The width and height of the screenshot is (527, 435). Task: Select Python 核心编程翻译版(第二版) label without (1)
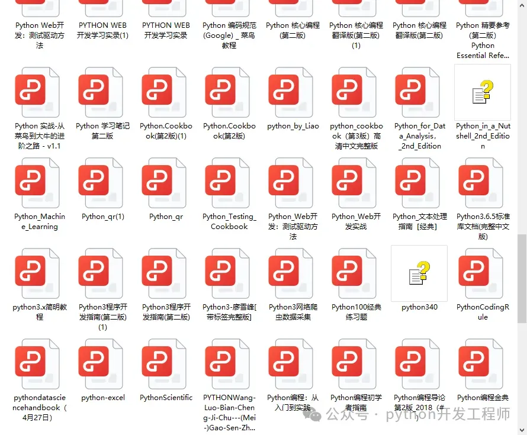[419, 30]
